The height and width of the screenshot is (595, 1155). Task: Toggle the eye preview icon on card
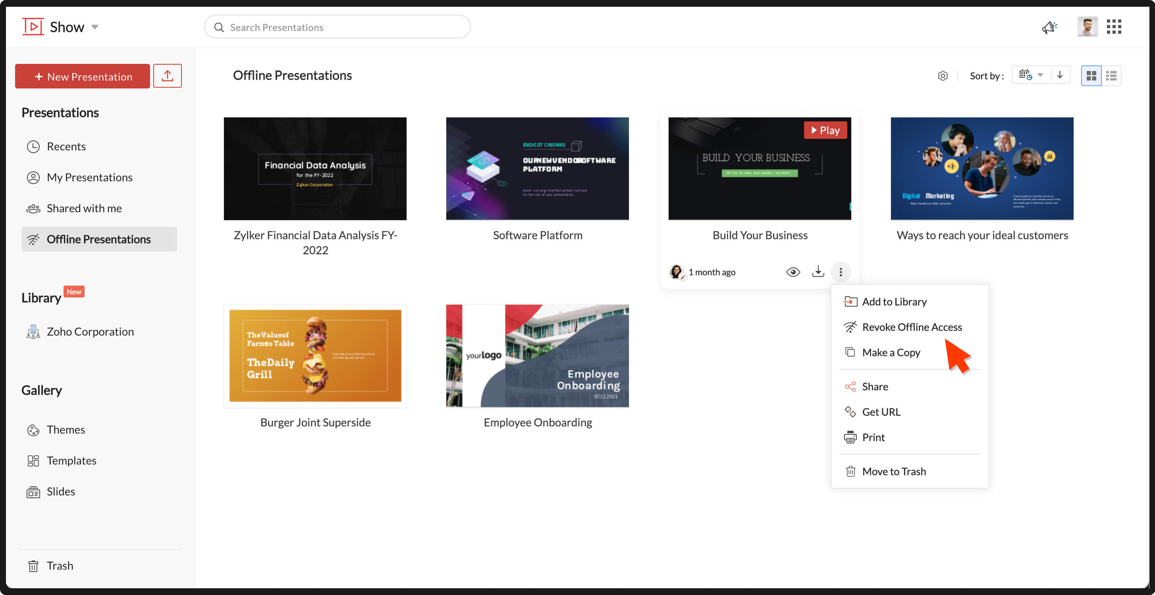(x=793, y=271)
